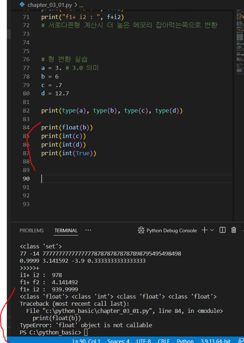
Task: Click the comment '# 형 변환 실습'
Action: 65,59
